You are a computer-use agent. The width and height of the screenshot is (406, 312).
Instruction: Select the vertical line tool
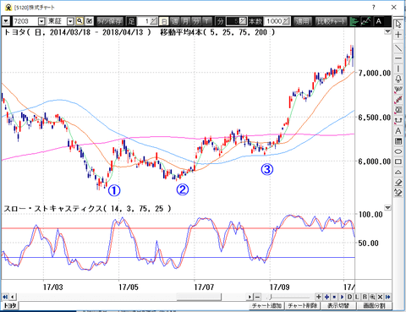pos(398,68)
